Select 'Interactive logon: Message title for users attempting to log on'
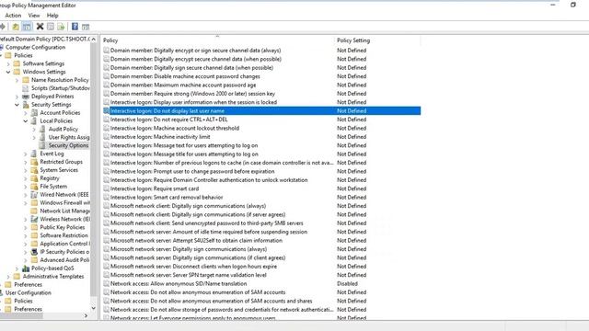This screenshot has width=589, height=331. (x=184, y=154)
